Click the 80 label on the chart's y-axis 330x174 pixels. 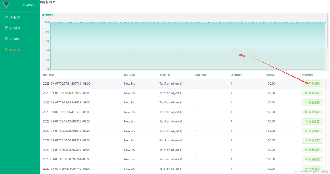click(47, 32)
